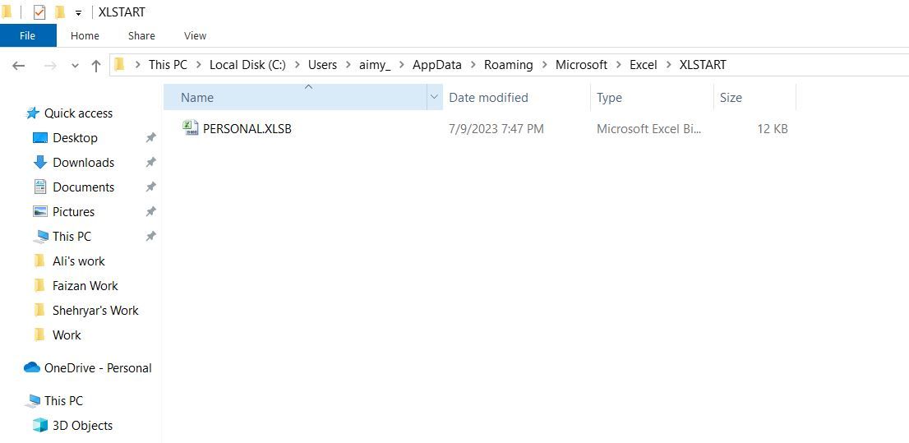
Task: Click the pin icon next to Downloads
Action: point(150,163)
